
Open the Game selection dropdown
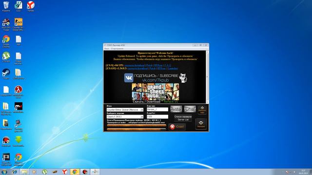click(x=125, y=110)
